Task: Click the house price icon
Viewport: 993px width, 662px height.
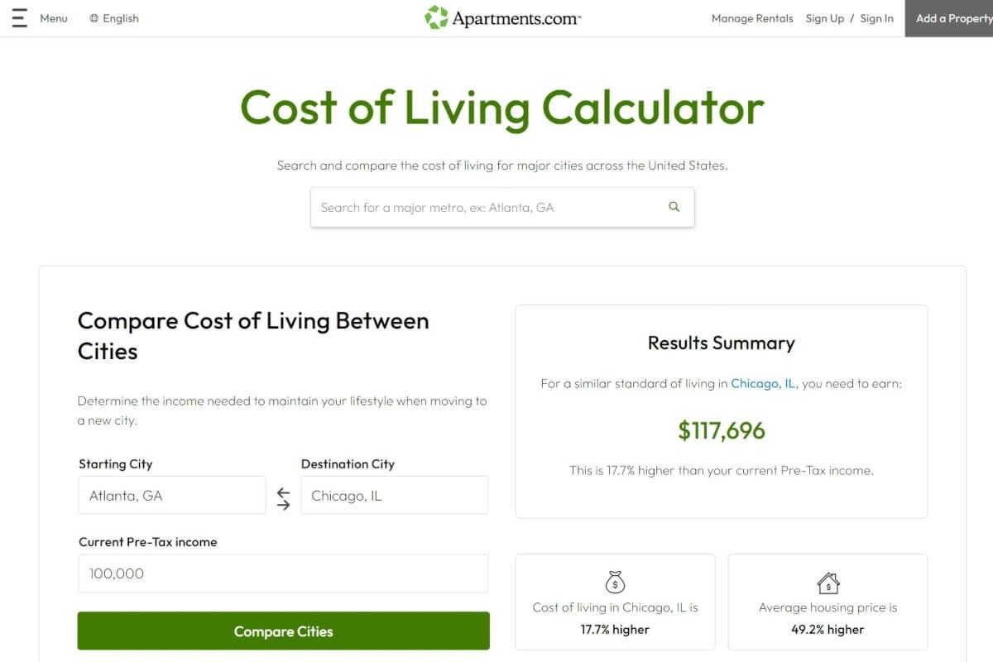Action: click(827, 583)
